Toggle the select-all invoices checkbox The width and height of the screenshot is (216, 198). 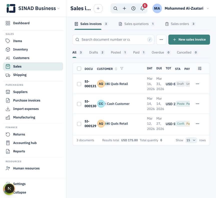point(79,69)
